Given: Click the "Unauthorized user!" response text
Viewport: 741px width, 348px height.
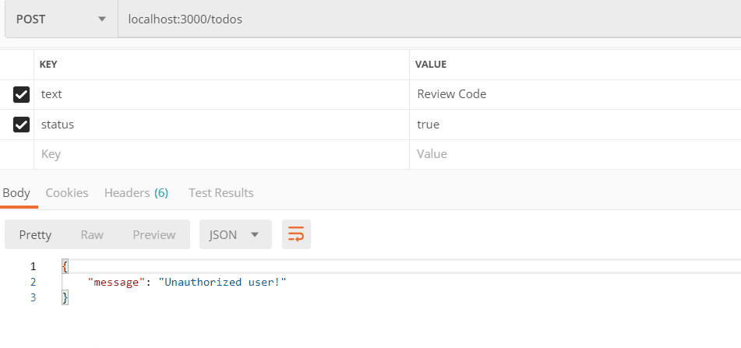Looking at the screenshot, I should (223, 281).
